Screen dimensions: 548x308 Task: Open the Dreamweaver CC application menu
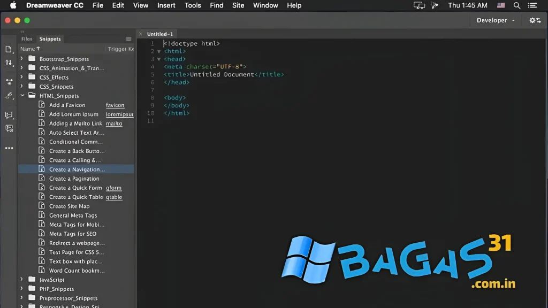[55, 5]
